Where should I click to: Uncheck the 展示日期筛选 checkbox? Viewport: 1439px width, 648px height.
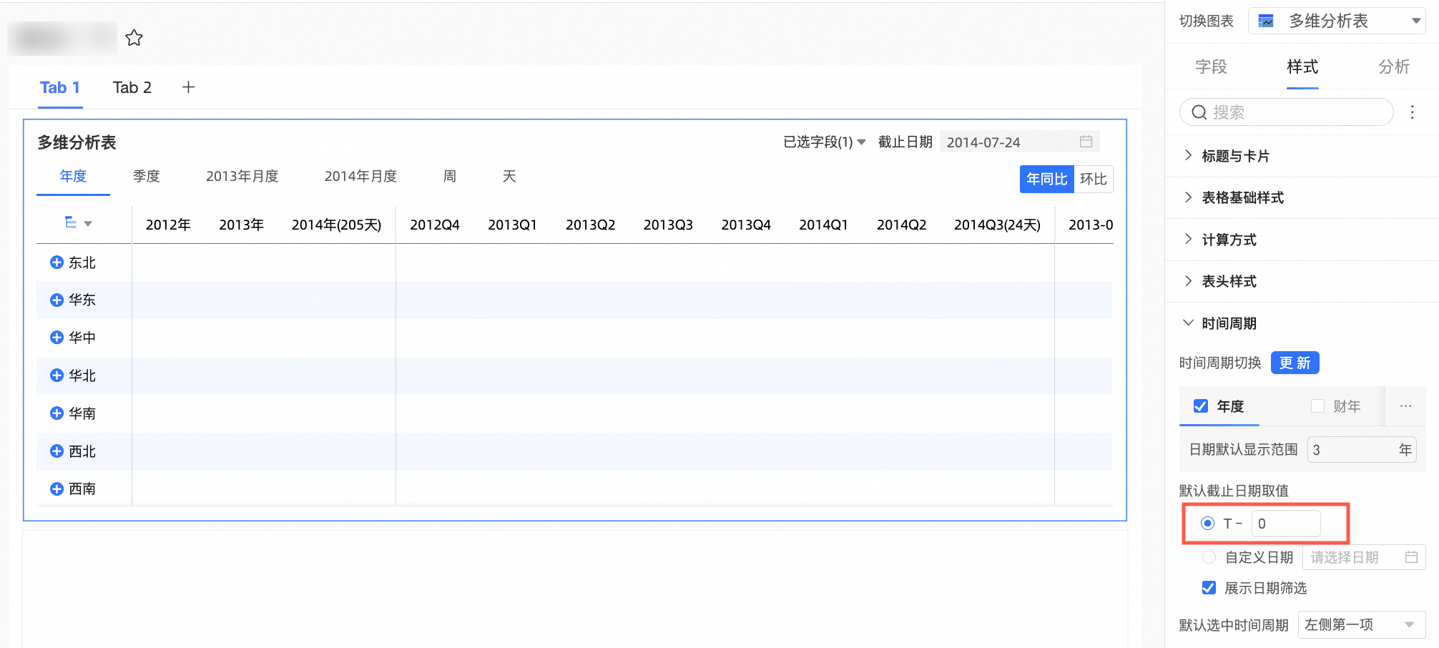[x=1209, y=588]
